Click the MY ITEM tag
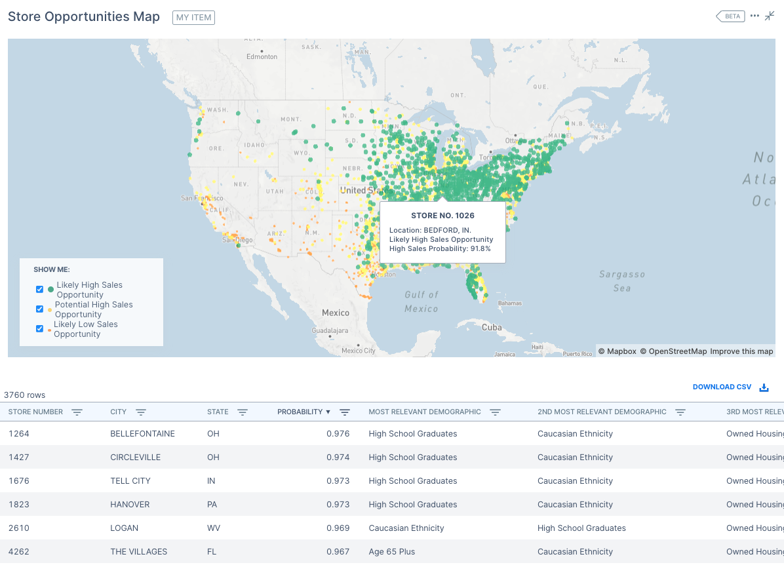 [x=193, y=18]
